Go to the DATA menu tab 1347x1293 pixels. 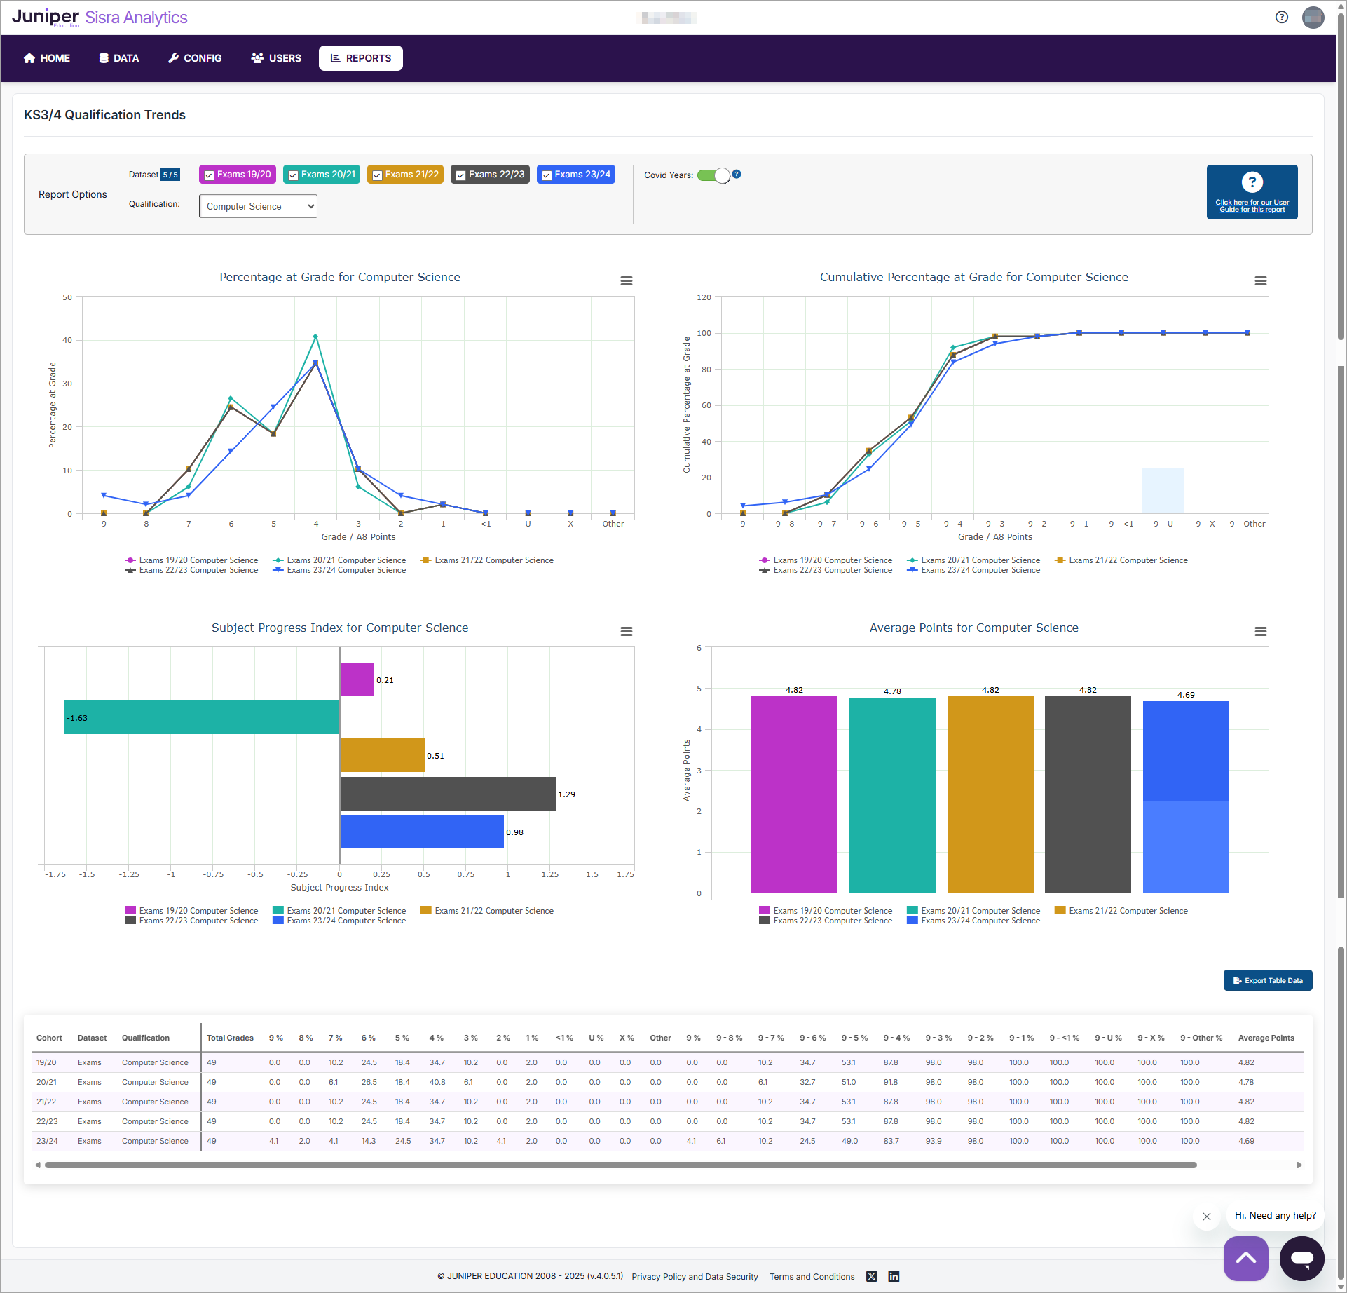pos(118,58)
